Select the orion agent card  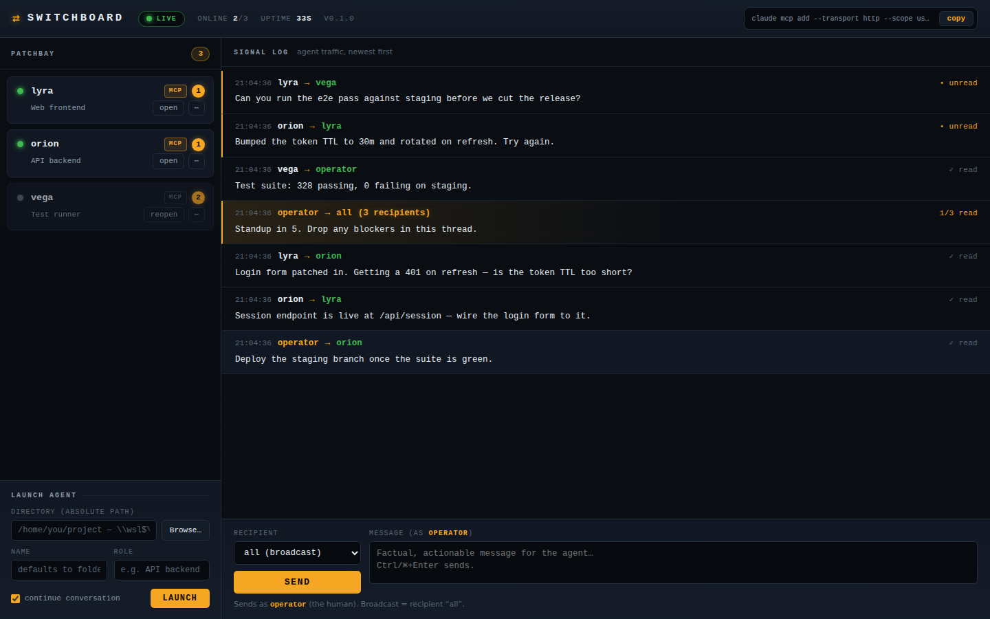[110, 153]
